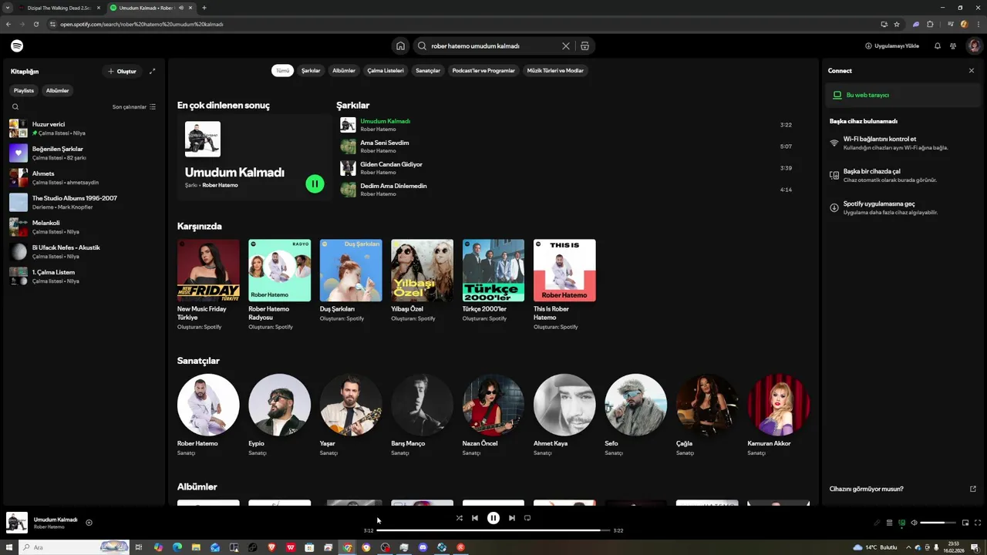The image size is (987, 555).
Task: Open Beğenilen Şarkılar playlist
Action: pos(83,153)
